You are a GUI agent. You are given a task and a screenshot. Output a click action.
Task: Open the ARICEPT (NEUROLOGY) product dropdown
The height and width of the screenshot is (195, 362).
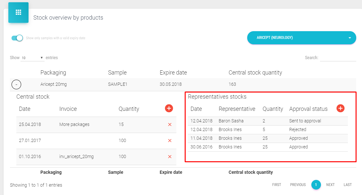tap(301, 38)
